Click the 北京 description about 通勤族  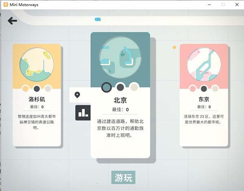120,128
